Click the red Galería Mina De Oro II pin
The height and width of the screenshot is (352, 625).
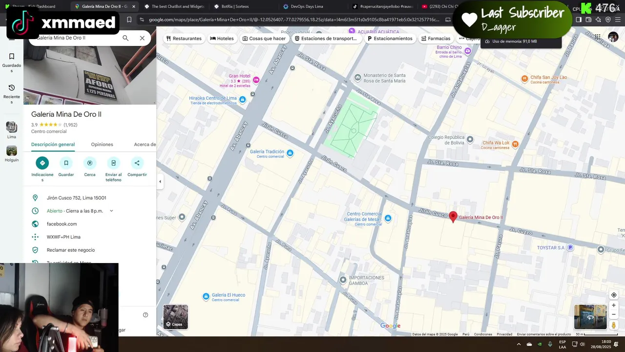pyautogui.click(x=453, y=217)
